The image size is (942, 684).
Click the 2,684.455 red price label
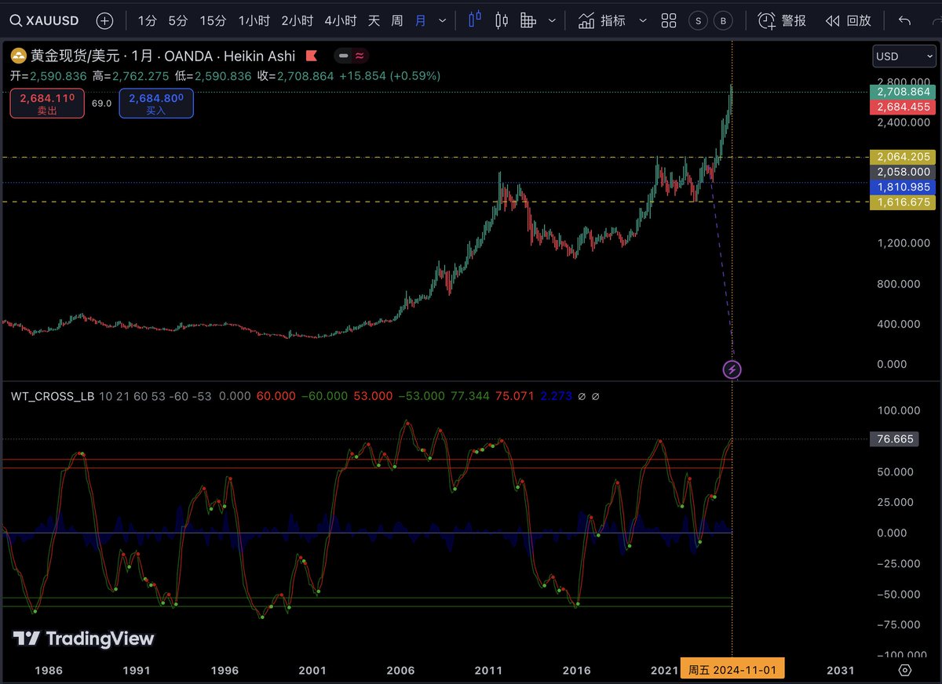click(x=901, y=107)
